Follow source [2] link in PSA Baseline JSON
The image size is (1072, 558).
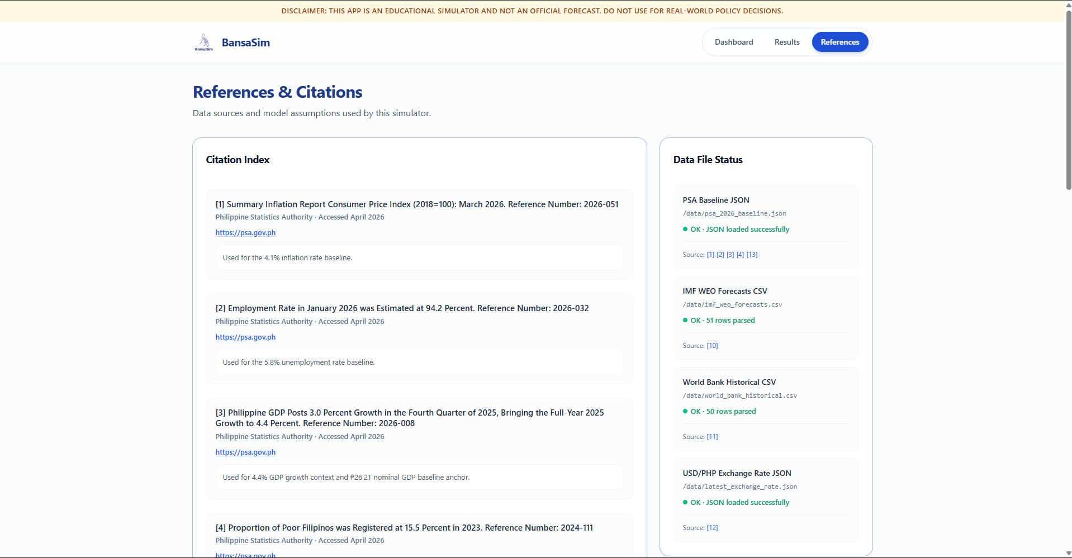tap(720, 255)
